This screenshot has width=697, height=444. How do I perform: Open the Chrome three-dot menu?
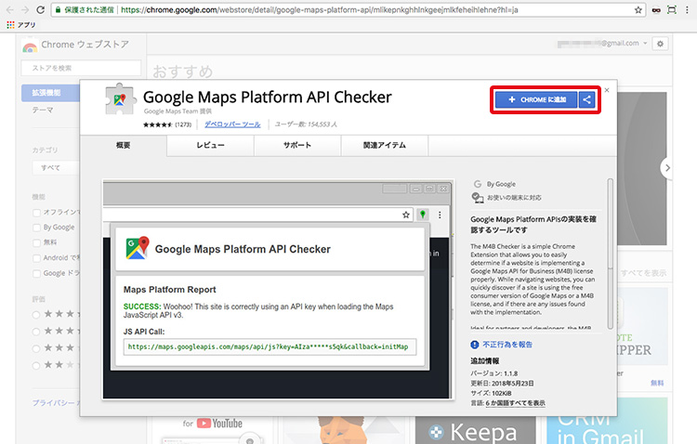[687, 10]
